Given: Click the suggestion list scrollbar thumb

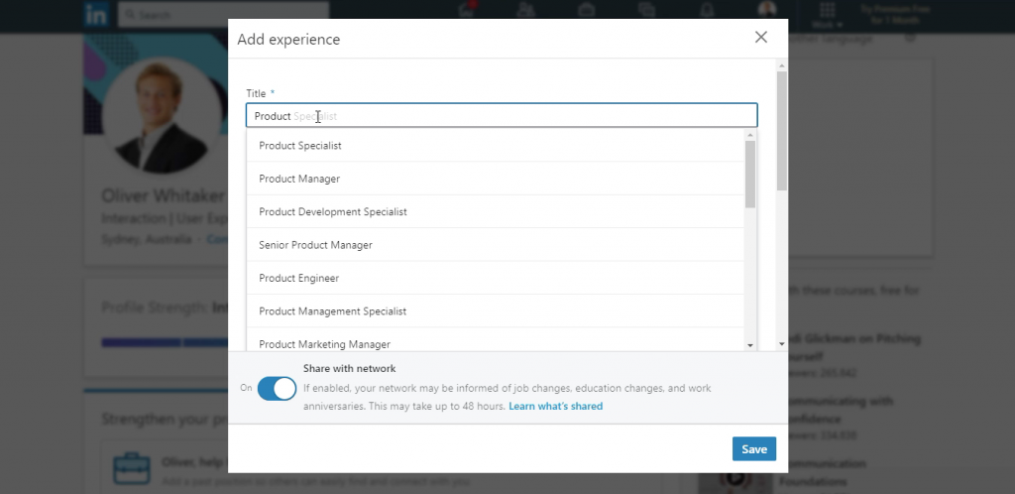Looking at the screenshot, I should tap(750, 174).
